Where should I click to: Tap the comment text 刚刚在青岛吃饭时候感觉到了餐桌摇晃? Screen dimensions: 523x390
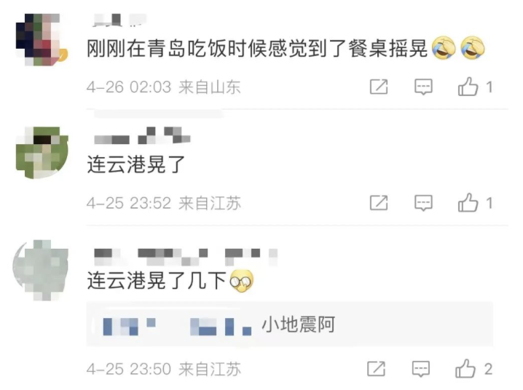[257, 49]
